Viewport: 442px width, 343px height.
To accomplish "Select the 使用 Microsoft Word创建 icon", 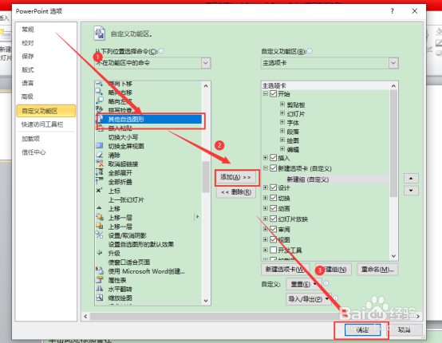I will pyautogui.click(x=99, y=271).
